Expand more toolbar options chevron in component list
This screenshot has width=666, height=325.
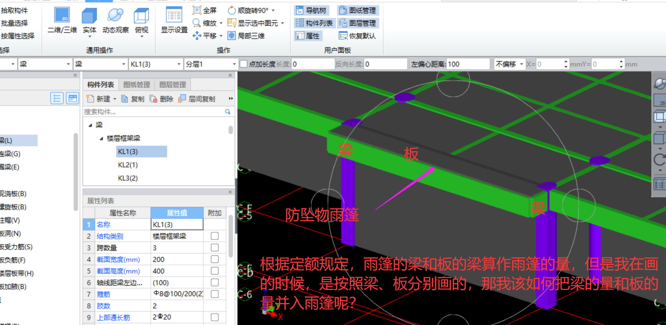231,98
